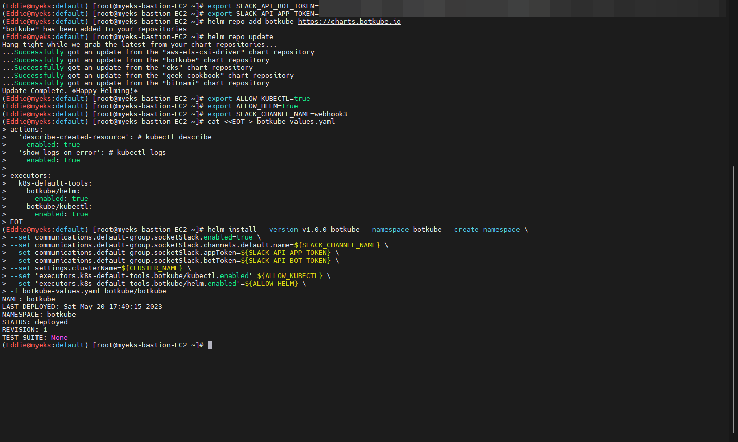Click the "REVISION: 1" output line
738x442 pixels.
(x=25, y=330)
